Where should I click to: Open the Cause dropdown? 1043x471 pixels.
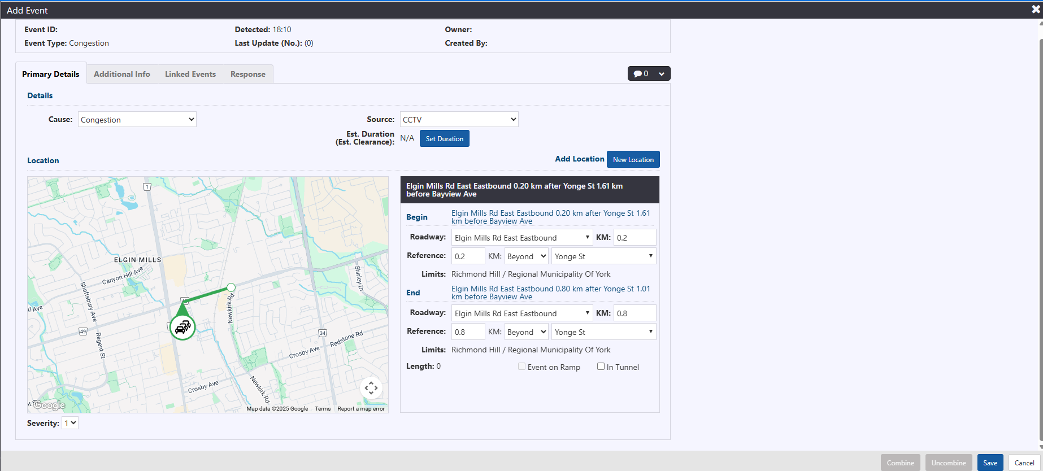point(137,120)
